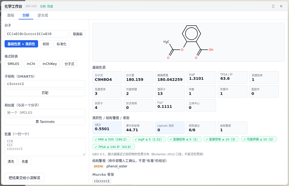The width and height of the screenshot is (289, 186).
Task: Click the Fsp³ 0.1111 card
Action: pyautogui.click(x=170, y=105)
